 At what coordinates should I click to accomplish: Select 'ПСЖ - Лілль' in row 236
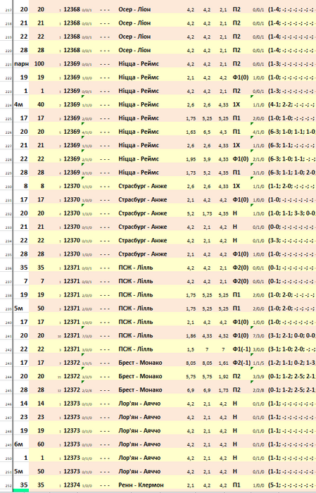tap(136, 268)
